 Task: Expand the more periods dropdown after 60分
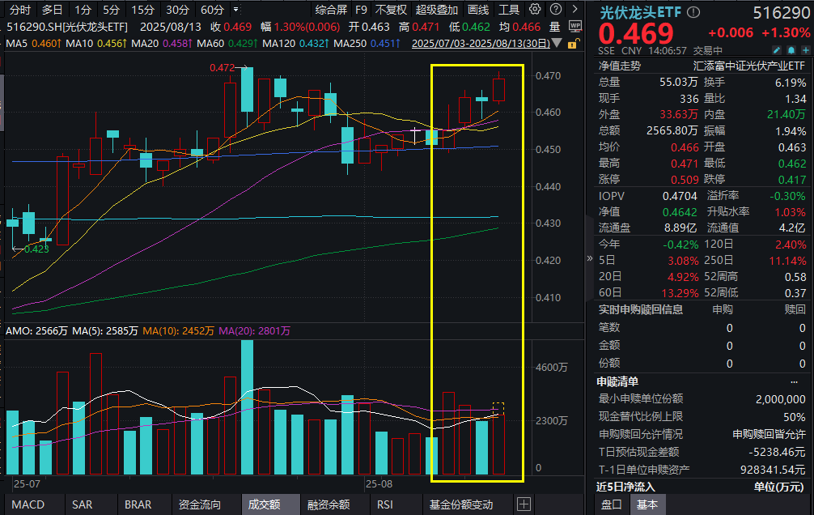pyautogui.click(x=235, y=10)
